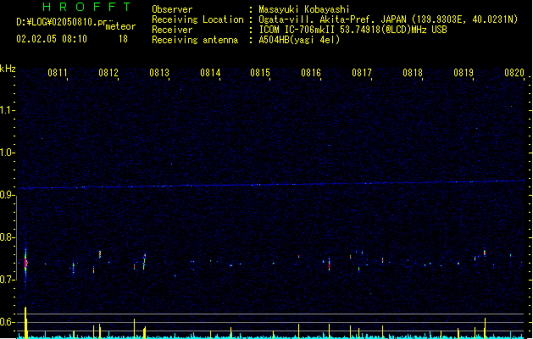The image size is (533, 339).
Task: Click the 0.7 kHz frequency label
Action: click(x=7, y=280)
